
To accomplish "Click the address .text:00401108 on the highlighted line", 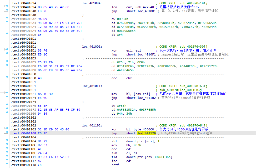I will (21, 133).
